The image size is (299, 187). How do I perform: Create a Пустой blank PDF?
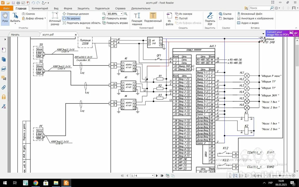click(181, 18)
